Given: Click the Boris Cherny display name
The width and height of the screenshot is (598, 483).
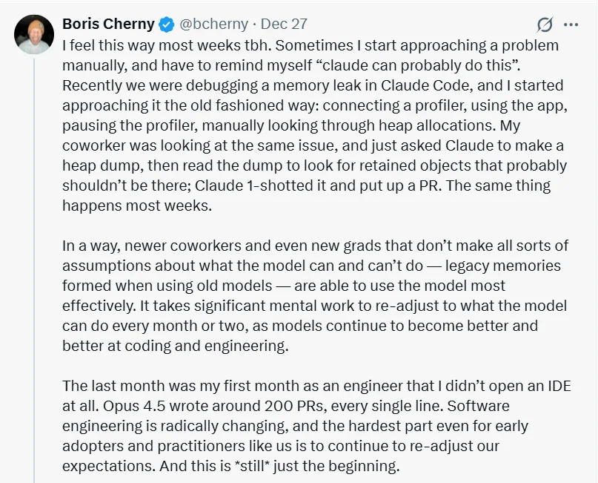Looking at the screenshot, I should coord(109,24).
